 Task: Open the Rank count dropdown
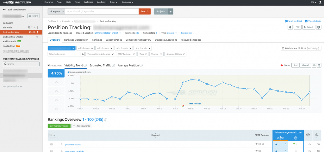(188, 33)
